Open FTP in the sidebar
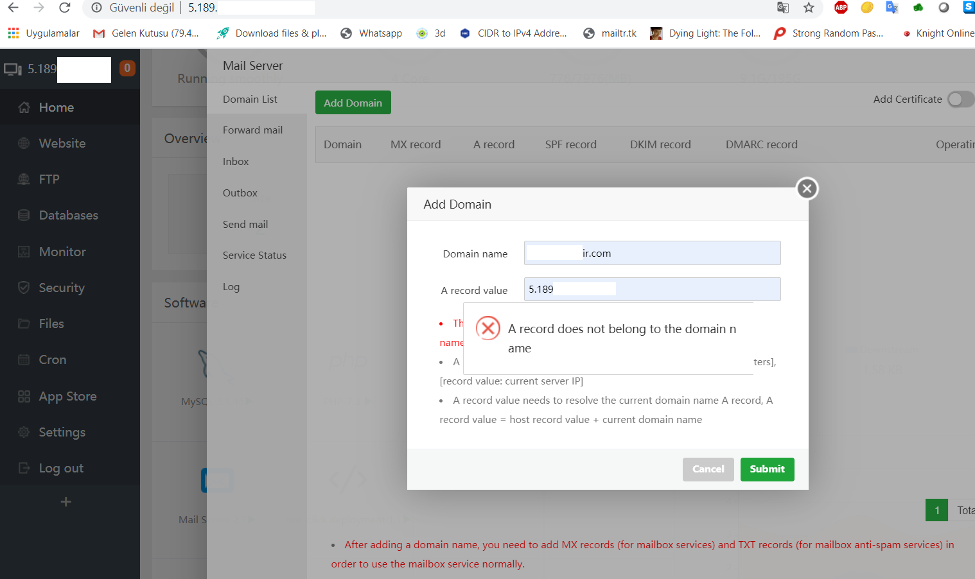 point(70,180)
